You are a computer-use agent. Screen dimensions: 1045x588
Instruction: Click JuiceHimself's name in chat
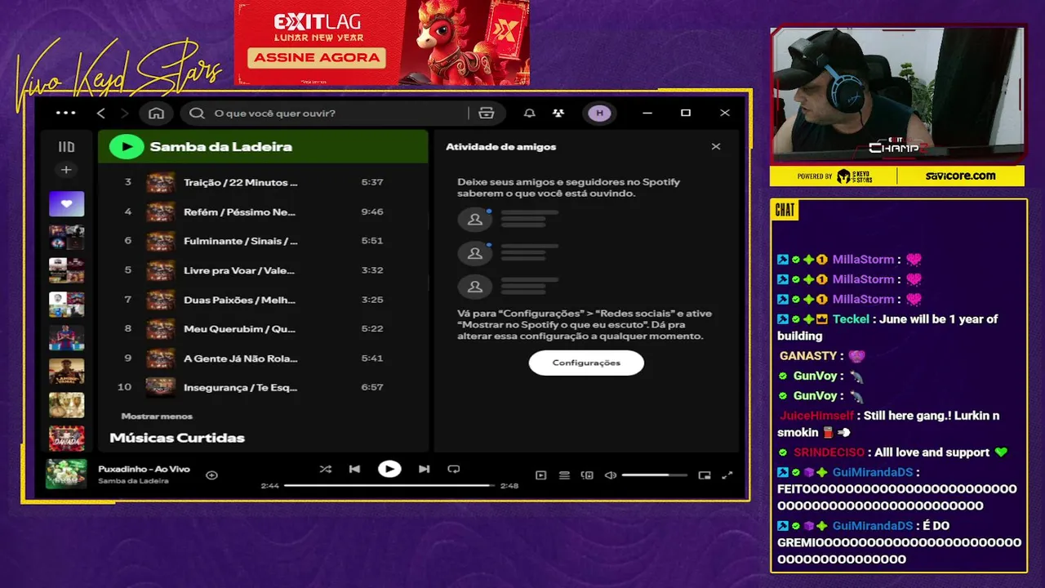(816, 416)
